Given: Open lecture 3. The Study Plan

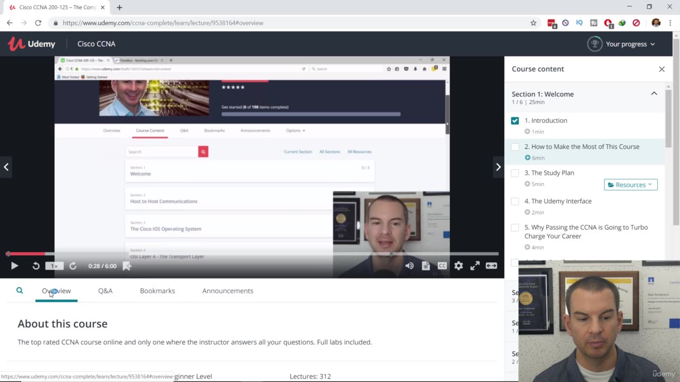Looking at the screenshot, I should tap(549, 173).
